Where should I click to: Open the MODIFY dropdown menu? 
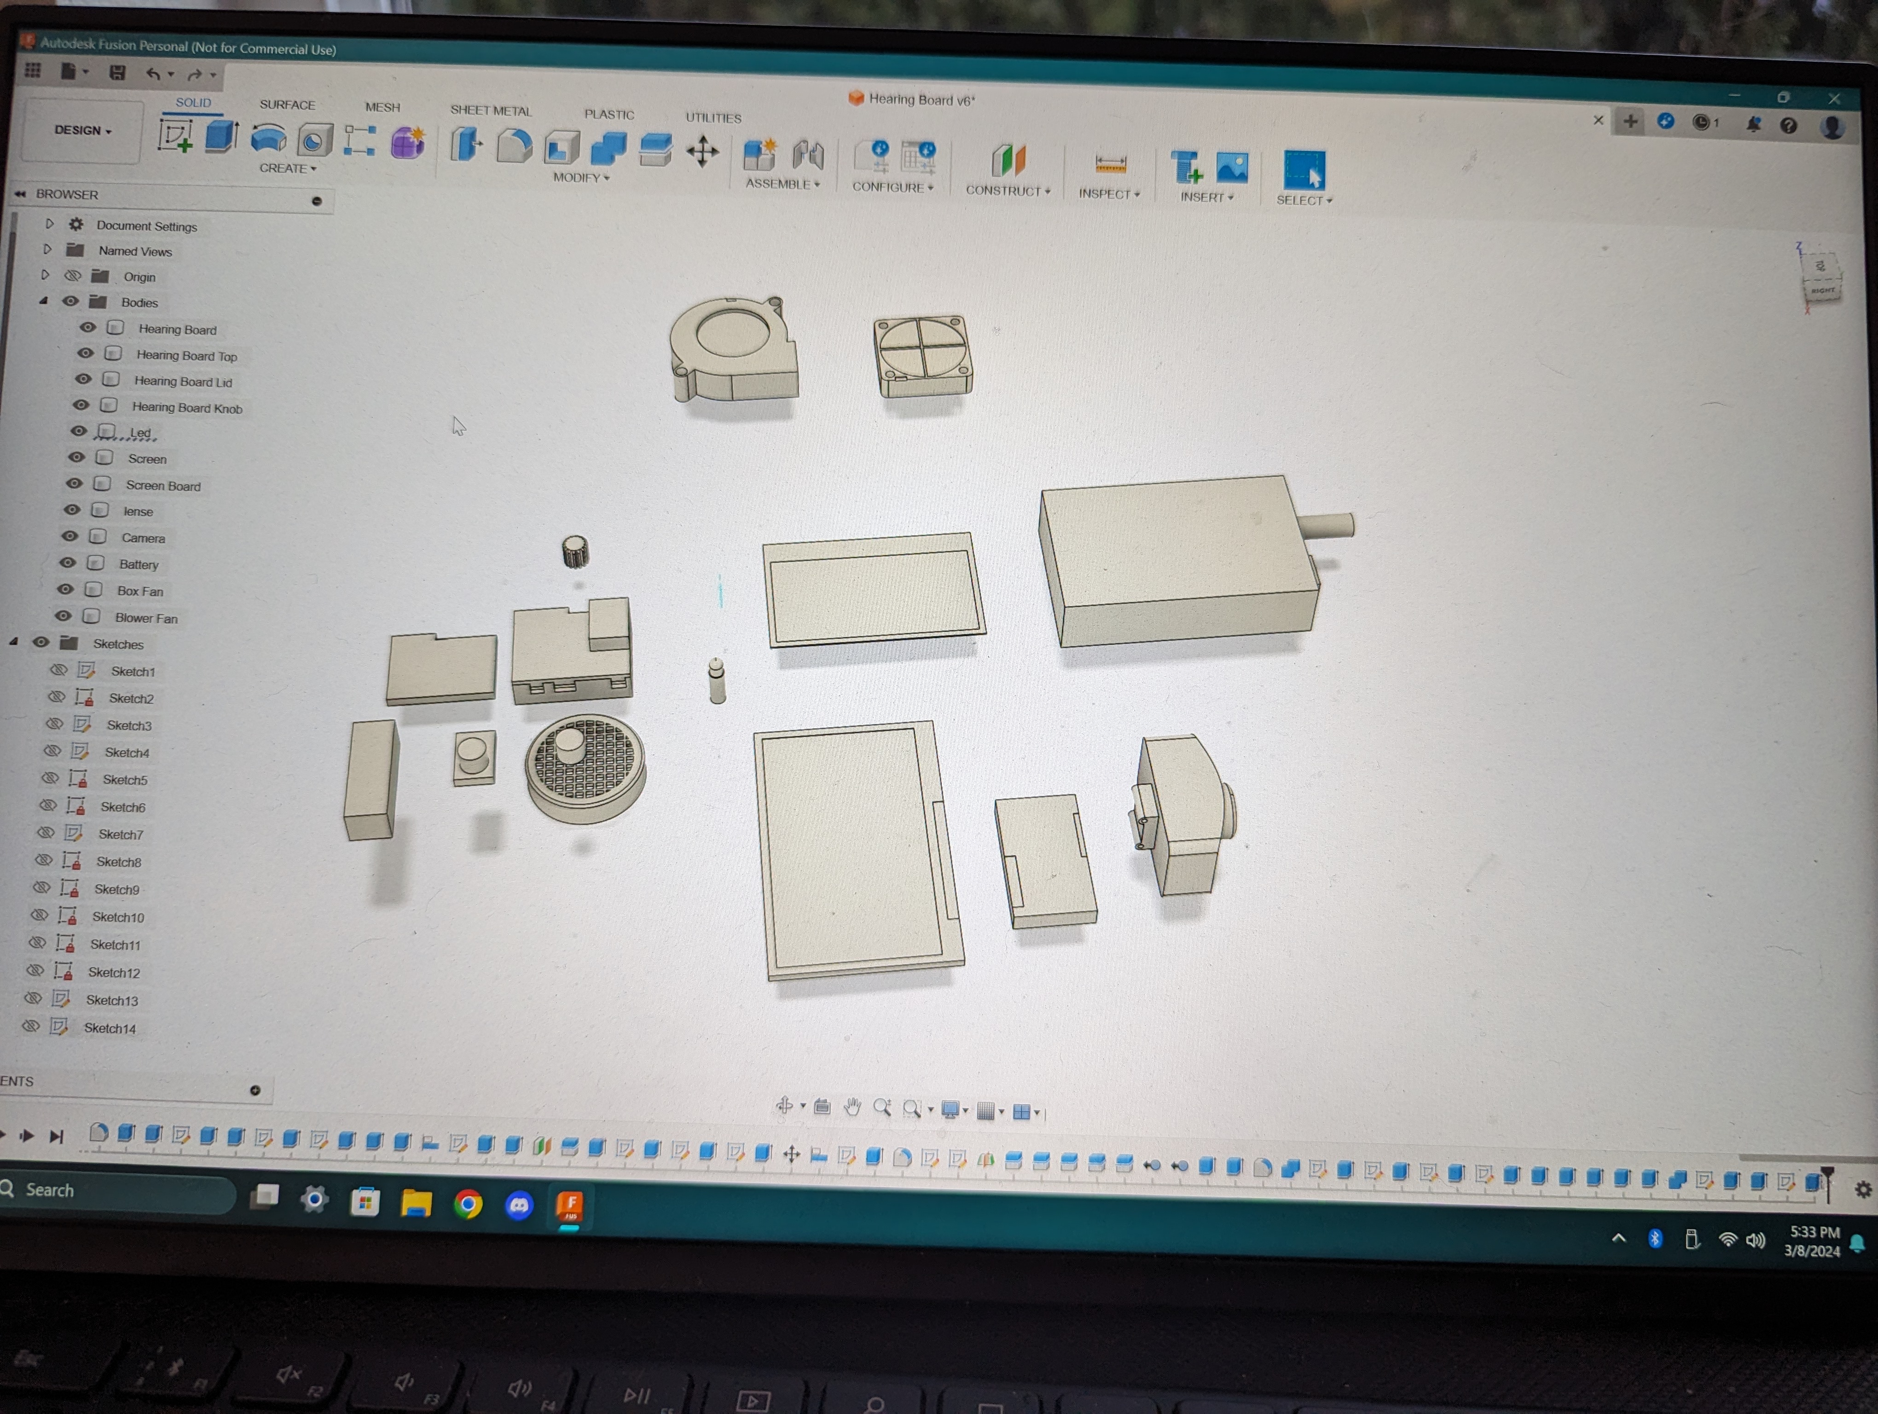(x=581, y=177)
